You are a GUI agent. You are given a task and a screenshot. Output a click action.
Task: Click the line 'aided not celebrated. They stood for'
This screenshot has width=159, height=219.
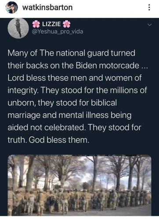coord(74,127)
